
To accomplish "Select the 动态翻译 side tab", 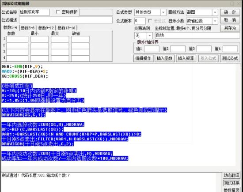I will coord(232,175).
